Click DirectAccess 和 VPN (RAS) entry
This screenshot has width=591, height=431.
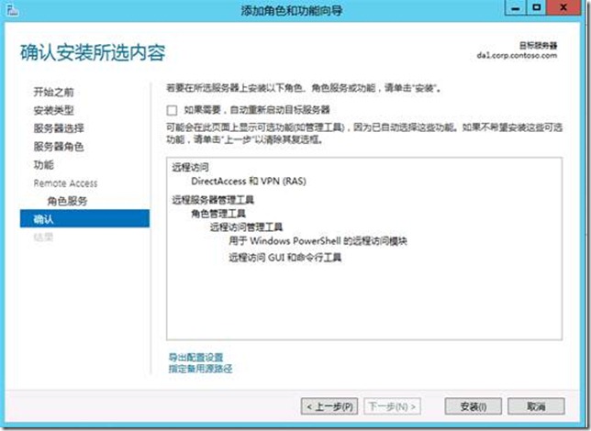[249, 182]
